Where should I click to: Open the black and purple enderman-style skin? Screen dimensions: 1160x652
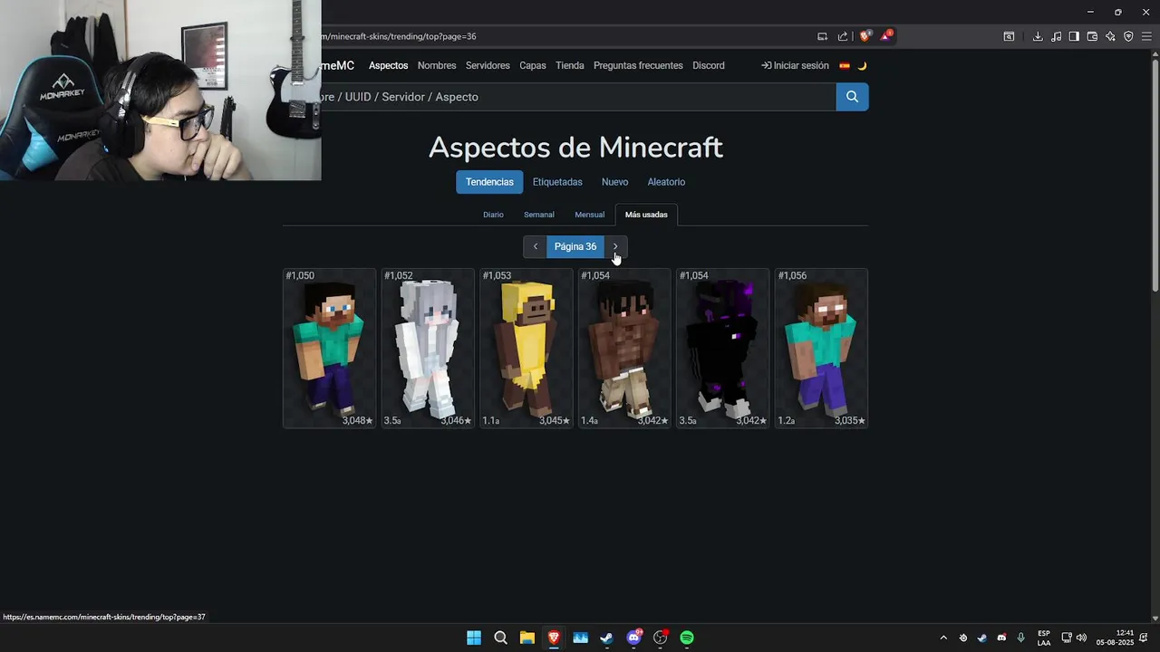coord(722,349)
